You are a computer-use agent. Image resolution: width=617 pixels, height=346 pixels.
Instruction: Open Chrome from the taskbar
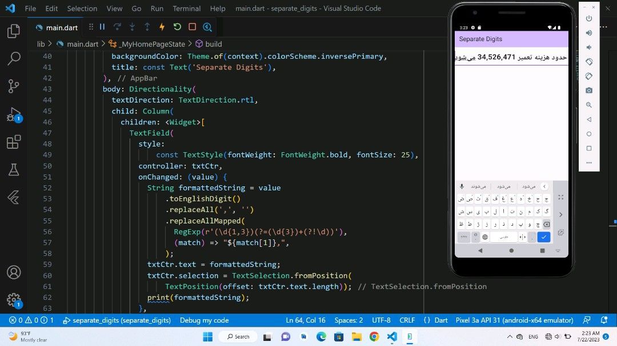coord(374,336)
